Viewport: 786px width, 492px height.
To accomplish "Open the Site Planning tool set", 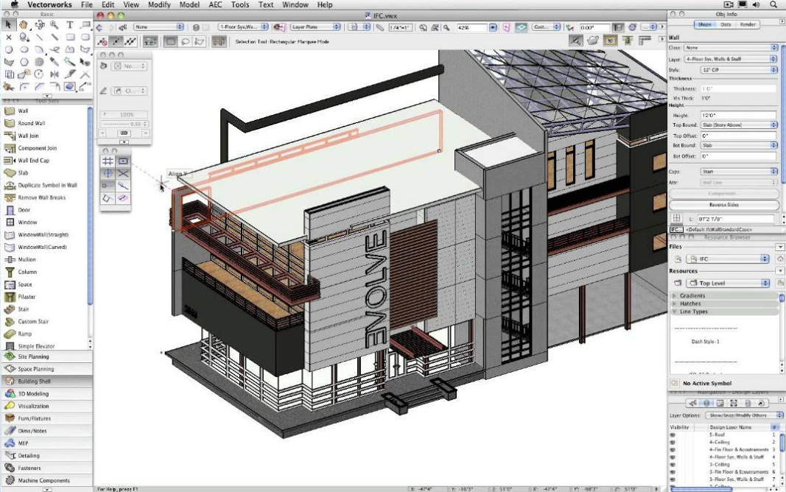I will (x=32, y=356).
